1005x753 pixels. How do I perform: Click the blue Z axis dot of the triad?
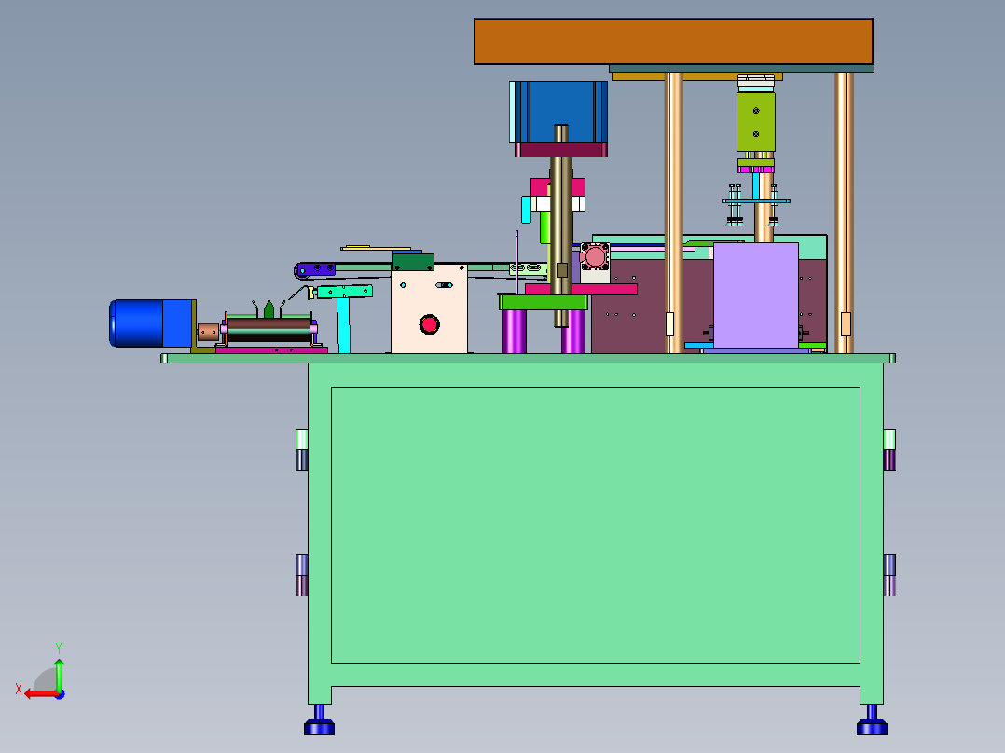pos(61,694)
